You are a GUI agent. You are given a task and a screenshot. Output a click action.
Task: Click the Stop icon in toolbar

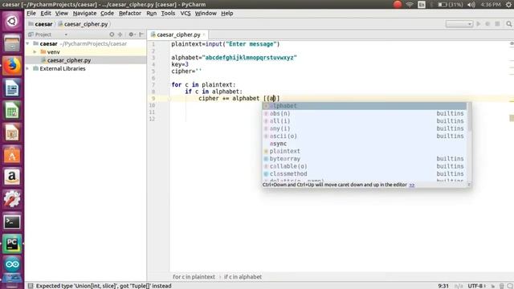(x=497, y=24)
